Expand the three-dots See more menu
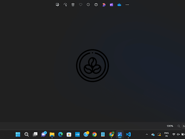Screen dimensions: 185x139 [x=127, y=5]
